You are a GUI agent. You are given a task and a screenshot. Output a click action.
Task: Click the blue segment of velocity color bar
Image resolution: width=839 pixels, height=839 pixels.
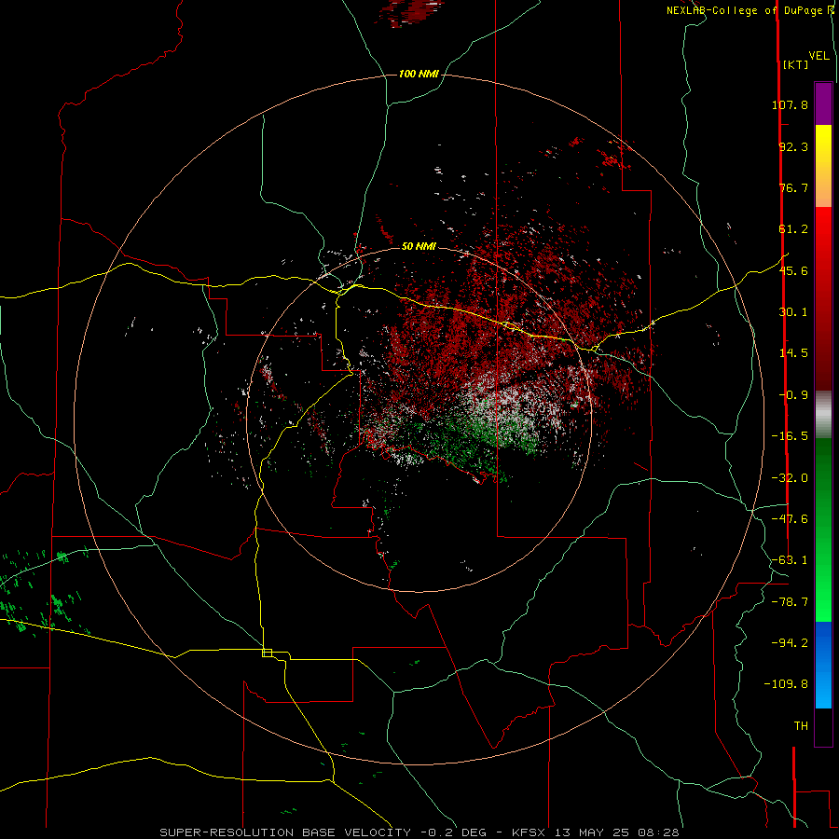(823, 665)
